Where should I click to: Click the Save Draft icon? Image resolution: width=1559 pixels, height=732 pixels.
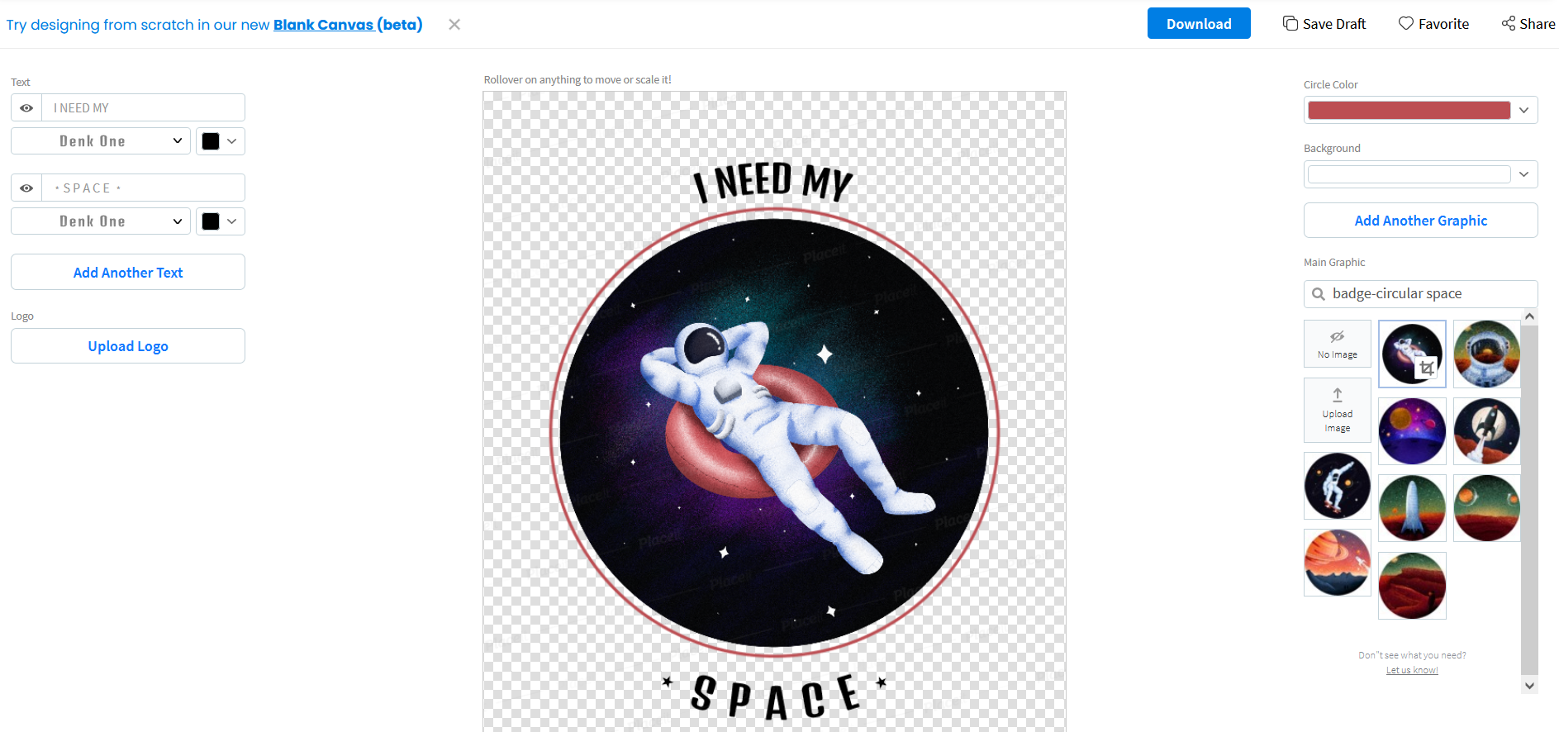[x=1290, y=23]
